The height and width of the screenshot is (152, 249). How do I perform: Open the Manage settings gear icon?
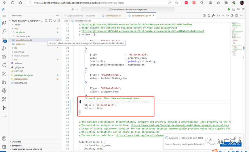click(x=4, y=147)
